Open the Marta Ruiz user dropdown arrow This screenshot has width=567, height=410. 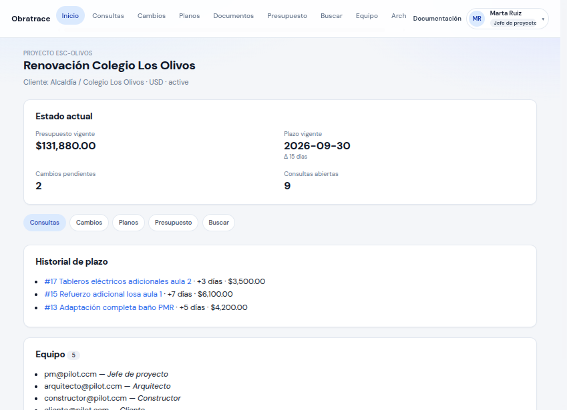[x=543, y=19]
